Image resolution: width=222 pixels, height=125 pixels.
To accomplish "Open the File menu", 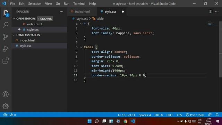I will point(12,4).
